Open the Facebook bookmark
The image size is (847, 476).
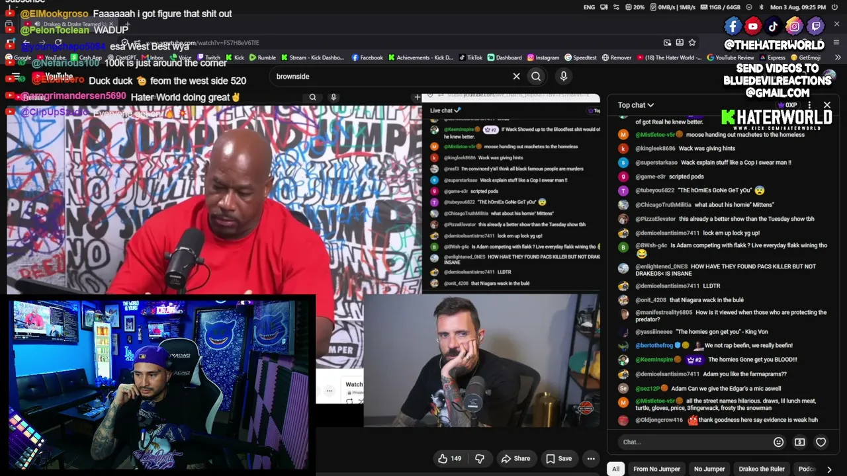[x=367, y=58]
